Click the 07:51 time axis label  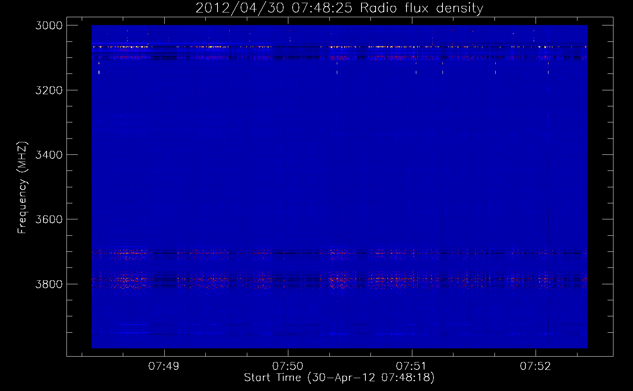click(x=411, y=366)
